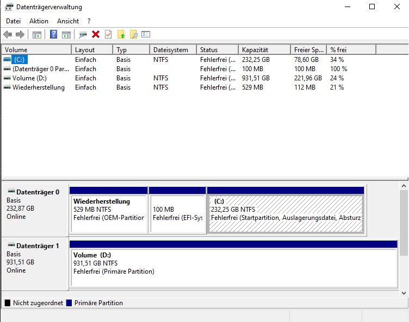The image size is (409, 322).
Task: Select the (C:) 232,25 GB partition block
Action: pos(286,210)
